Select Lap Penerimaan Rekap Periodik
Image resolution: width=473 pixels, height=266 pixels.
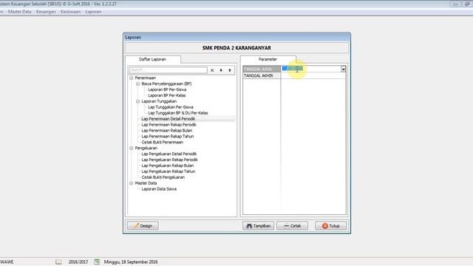click(x=169, y=125)
